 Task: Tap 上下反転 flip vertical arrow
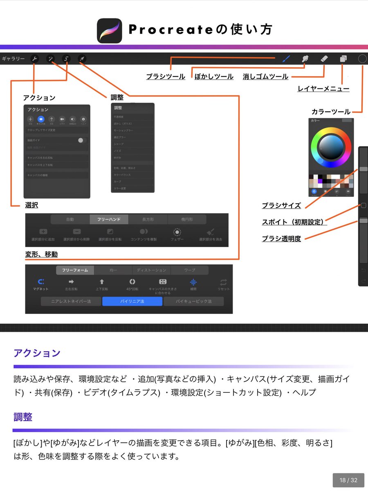pos(102,282)
